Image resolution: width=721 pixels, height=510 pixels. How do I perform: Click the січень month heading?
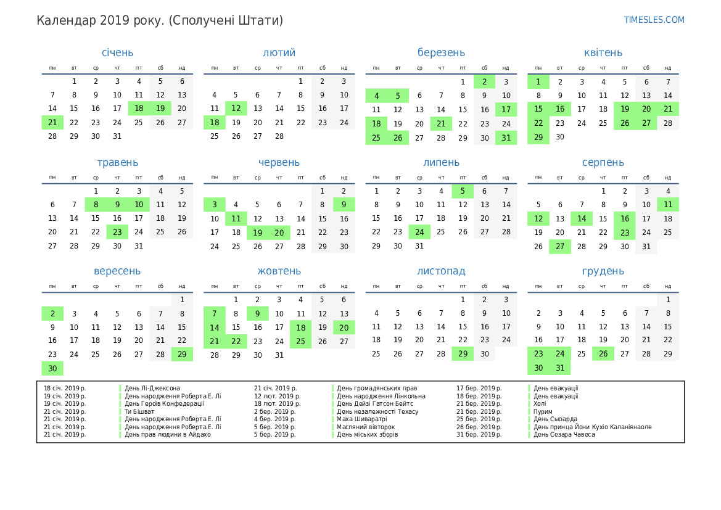tap(117, 53)
